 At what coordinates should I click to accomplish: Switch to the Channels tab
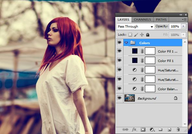tap(142, 20)
